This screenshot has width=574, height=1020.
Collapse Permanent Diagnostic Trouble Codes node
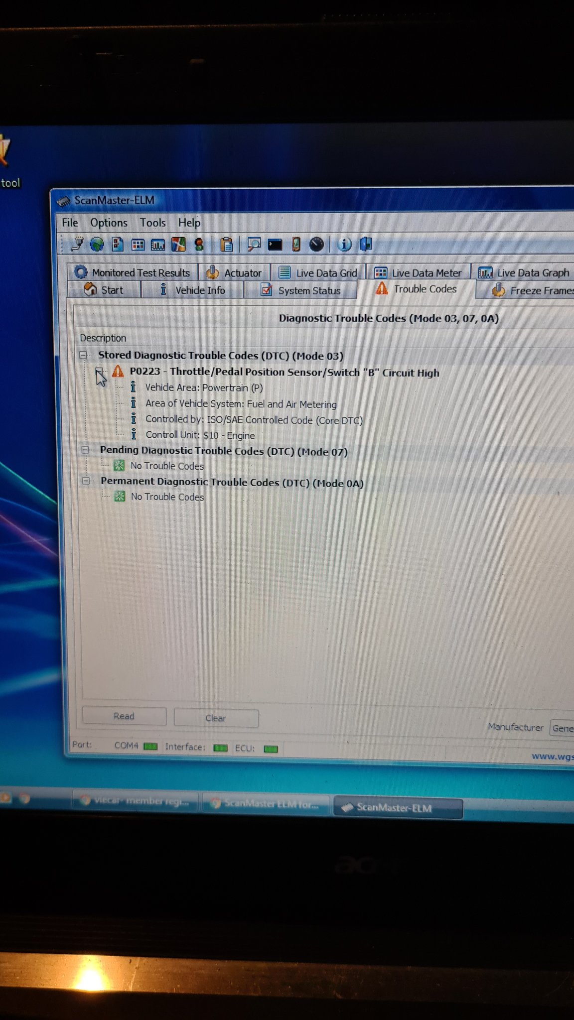[86, 481]
